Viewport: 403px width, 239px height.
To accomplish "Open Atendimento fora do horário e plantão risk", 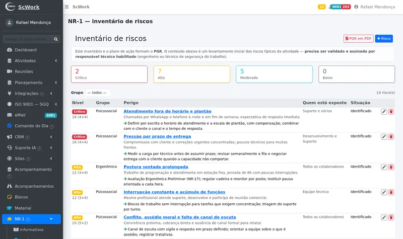I will pos(167,111).
